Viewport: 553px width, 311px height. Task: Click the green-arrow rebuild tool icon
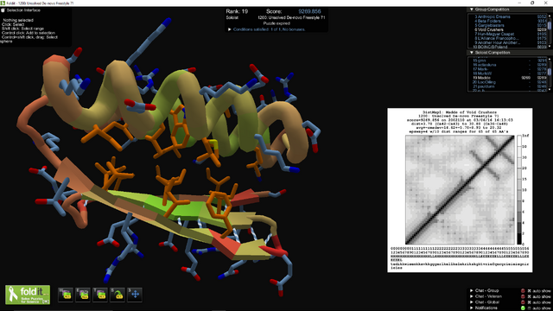(x=118, y=295)
